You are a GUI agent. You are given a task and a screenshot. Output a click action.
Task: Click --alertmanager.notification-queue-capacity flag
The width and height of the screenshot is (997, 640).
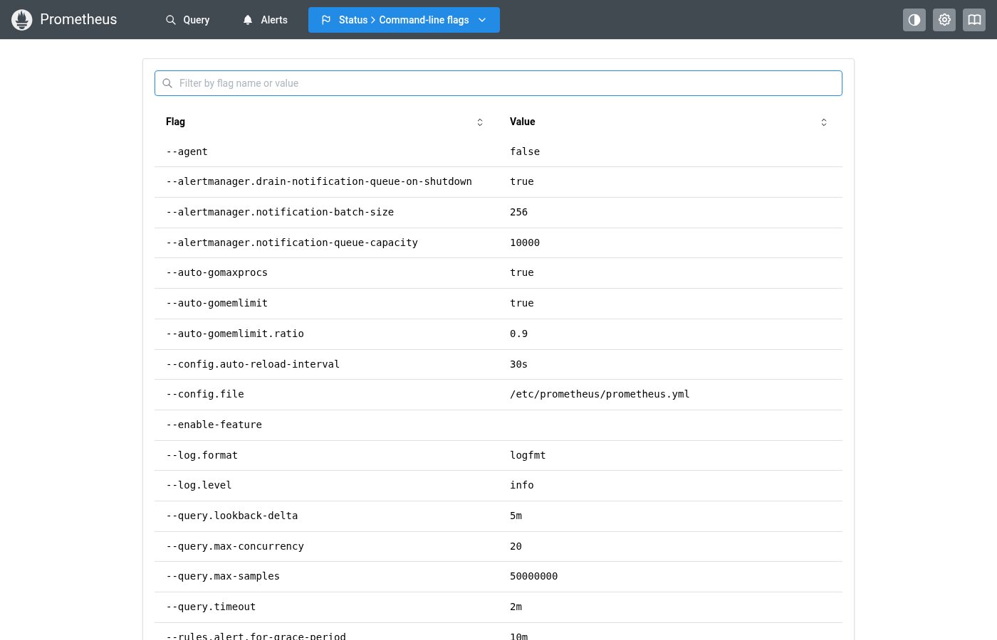point(292,242)
